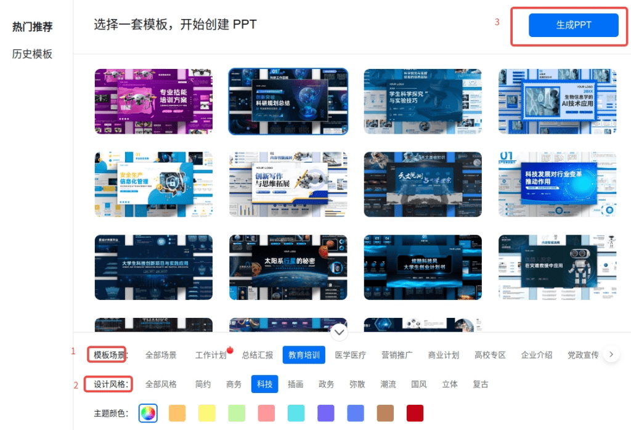The image size is (631, 430).
Task: Pick the 科技发展对行业变革推动作用 template
Action: (556, 184)
